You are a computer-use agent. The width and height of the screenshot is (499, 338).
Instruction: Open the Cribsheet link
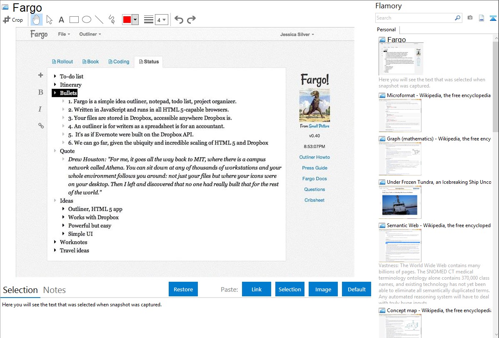tap(314, 200)
